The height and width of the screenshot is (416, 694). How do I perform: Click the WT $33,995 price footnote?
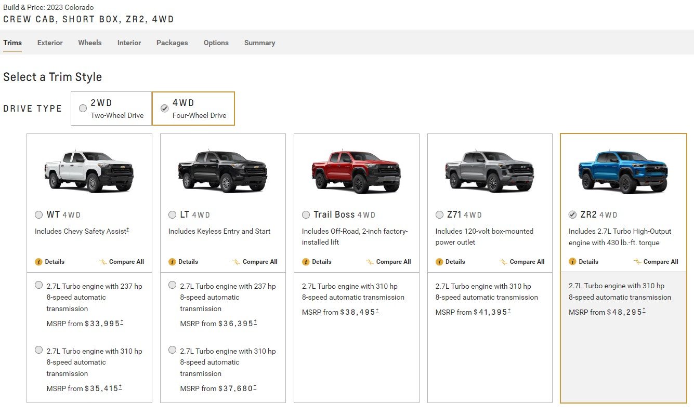point(122,322)
